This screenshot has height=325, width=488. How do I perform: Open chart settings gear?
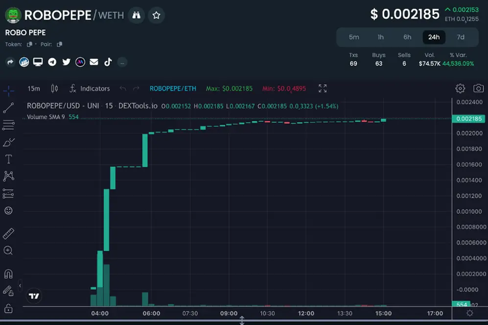(x=460, y=88)
